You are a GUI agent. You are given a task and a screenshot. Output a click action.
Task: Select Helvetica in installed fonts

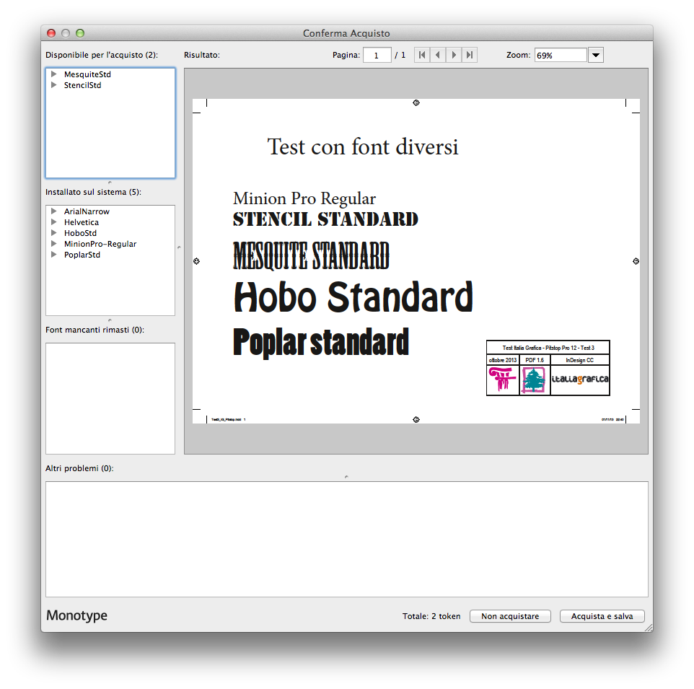[x=82, y=222]
